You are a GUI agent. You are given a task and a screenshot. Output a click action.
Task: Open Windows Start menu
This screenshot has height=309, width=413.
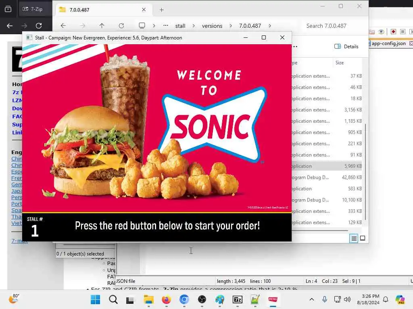(95, 299)
